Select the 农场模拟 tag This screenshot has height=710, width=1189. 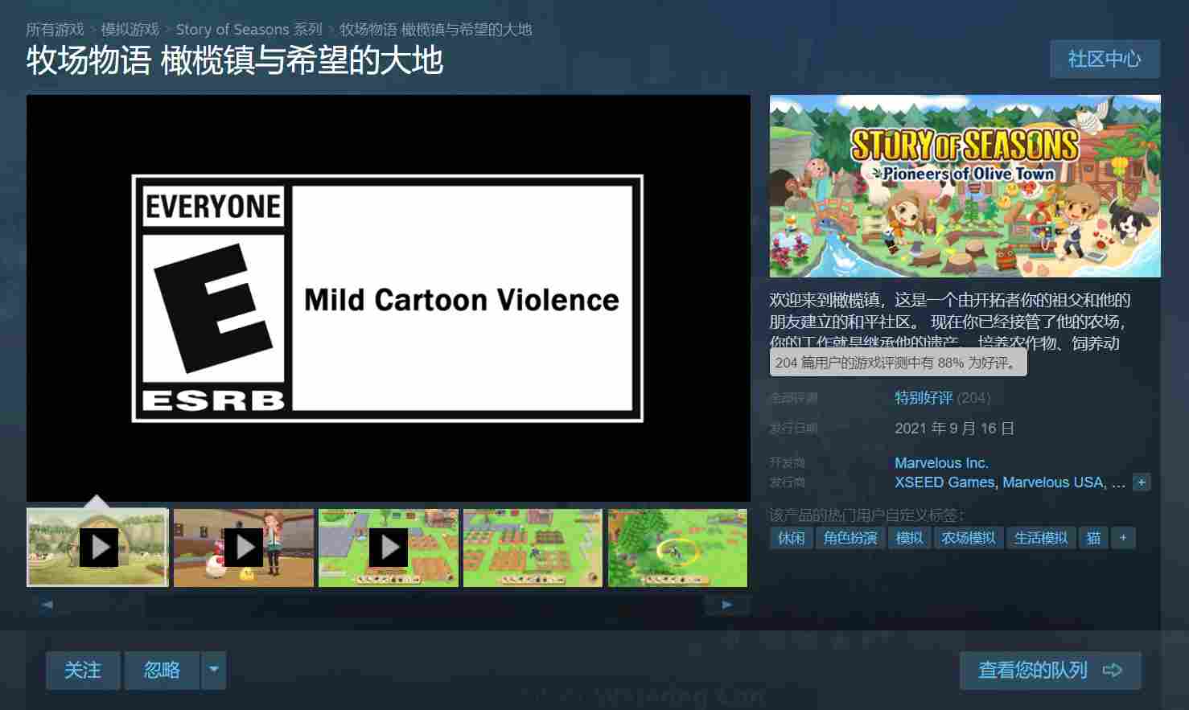coord(969,538)
